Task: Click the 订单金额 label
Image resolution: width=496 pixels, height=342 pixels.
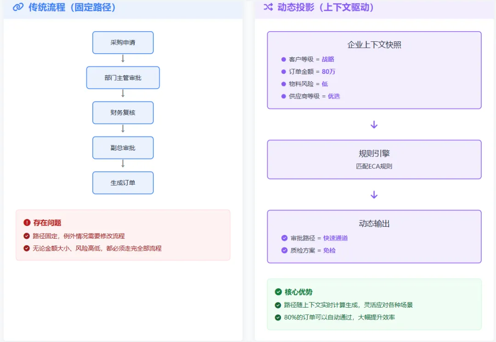Action: point(301,72)
